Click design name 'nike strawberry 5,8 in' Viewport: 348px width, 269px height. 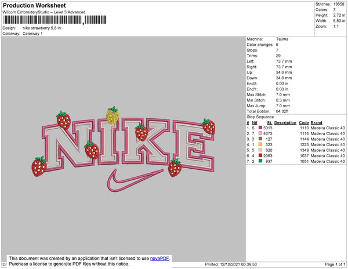point(42,28)
